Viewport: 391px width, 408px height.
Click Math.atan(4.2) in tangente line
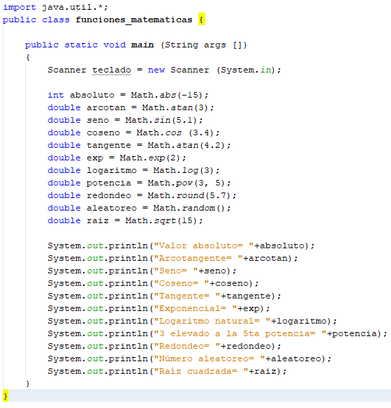coord(189,145)
